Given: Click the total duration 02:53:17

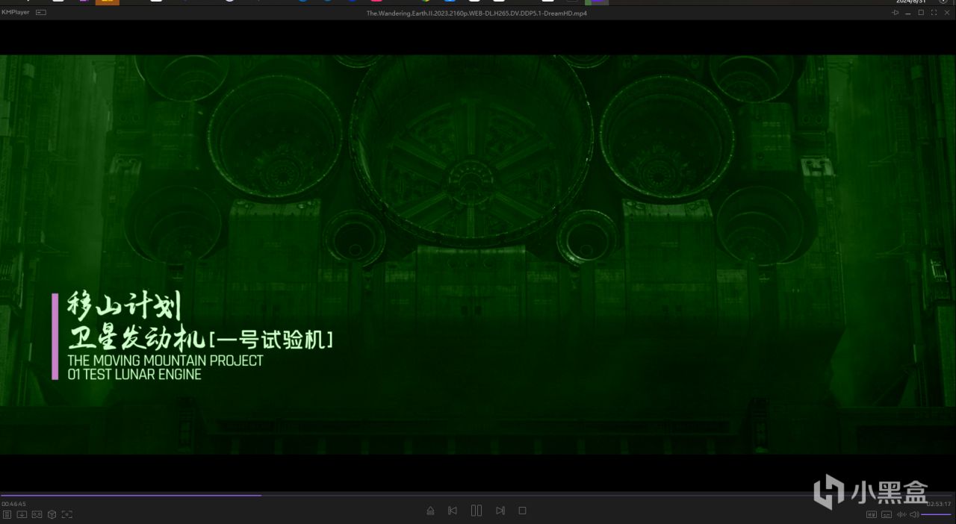Looking at the screenshot, I should 939,504.
